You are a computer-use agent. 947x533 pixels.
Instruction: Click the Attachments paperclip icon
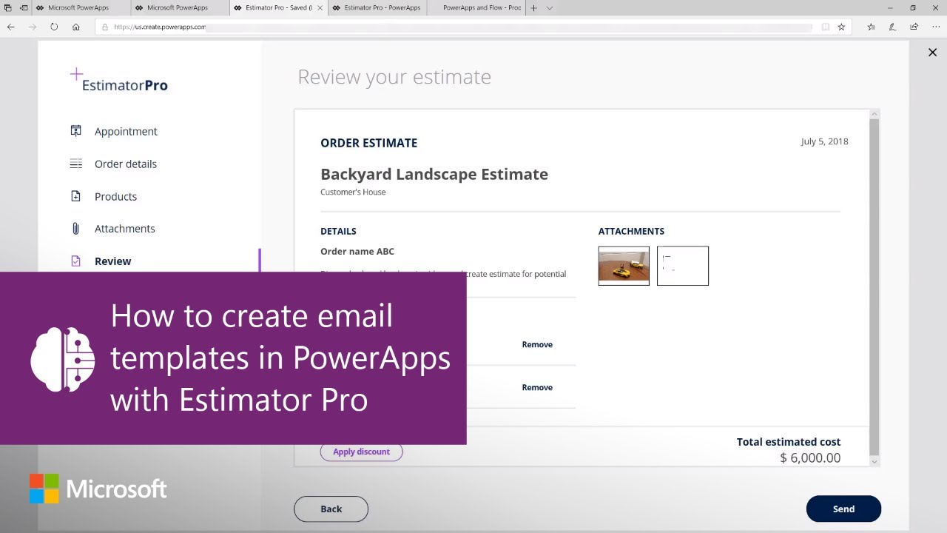(75, 229)
